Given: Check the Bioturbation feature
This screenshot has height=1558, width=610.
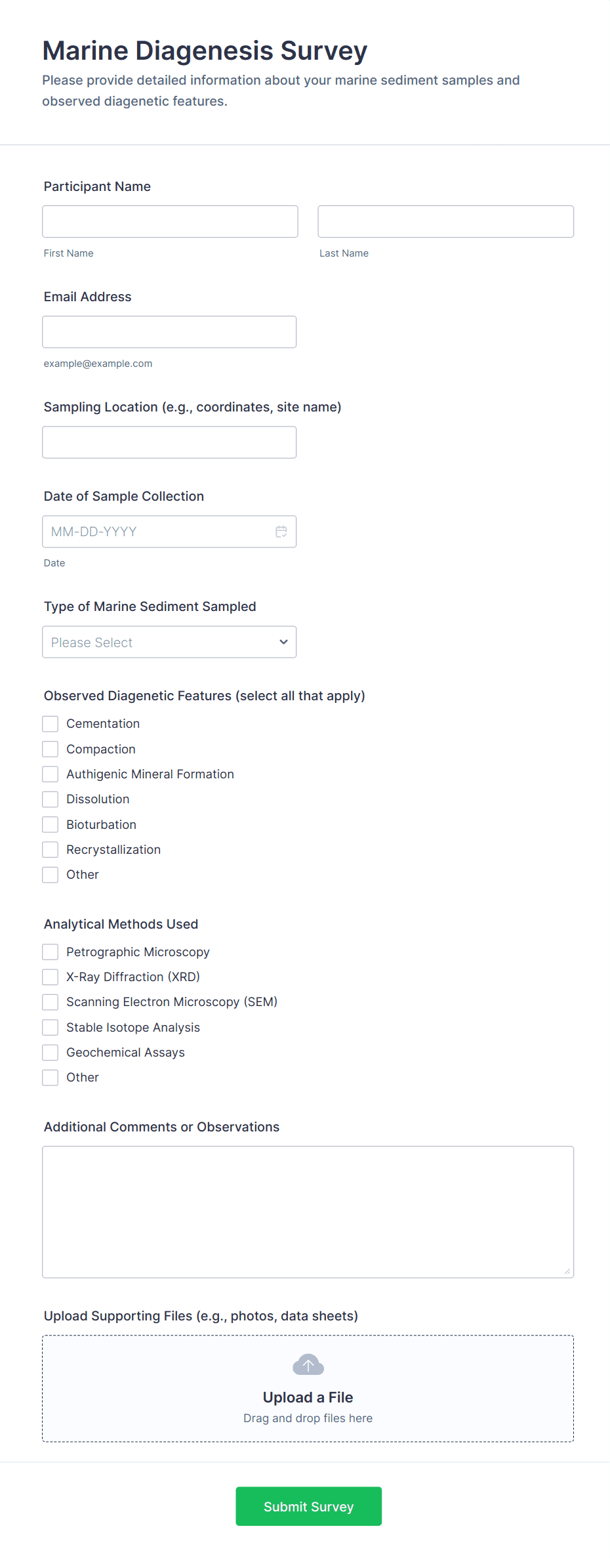Looking at the screenshot, I should (x=51, y=824).
